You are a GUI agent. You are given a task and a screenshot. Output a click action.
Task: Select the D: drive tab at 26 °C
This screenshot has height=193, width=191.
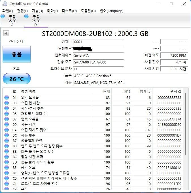36,21
